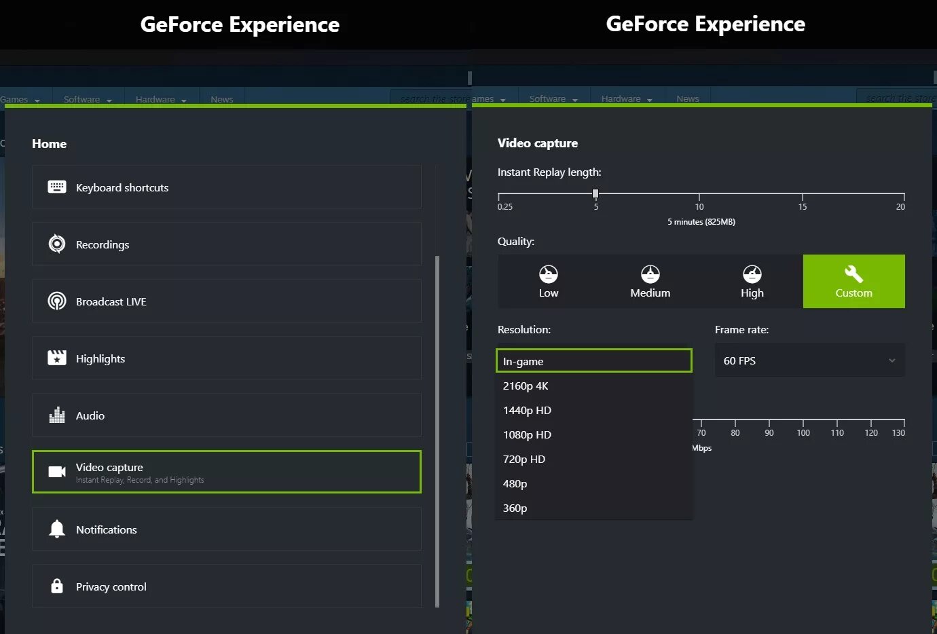
Task: Choose 1080p HD resolution option
Action: [594, 434]
